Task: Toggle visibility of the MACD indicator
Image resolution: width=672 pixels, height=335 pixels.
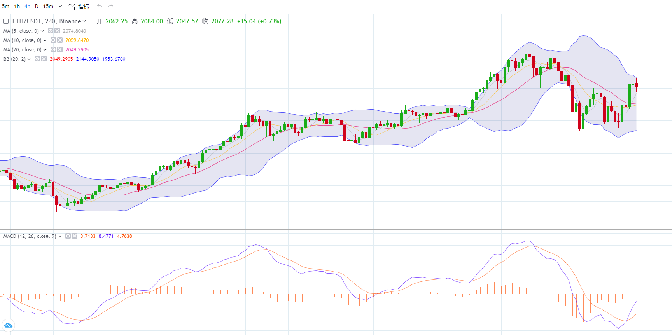Action: tap(68, 236)
